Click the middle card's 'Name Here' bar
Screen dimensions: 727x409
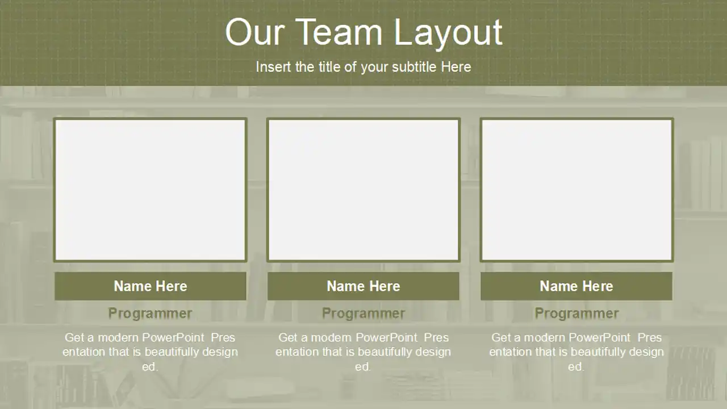pyautogui.click(x=363, y=286)
